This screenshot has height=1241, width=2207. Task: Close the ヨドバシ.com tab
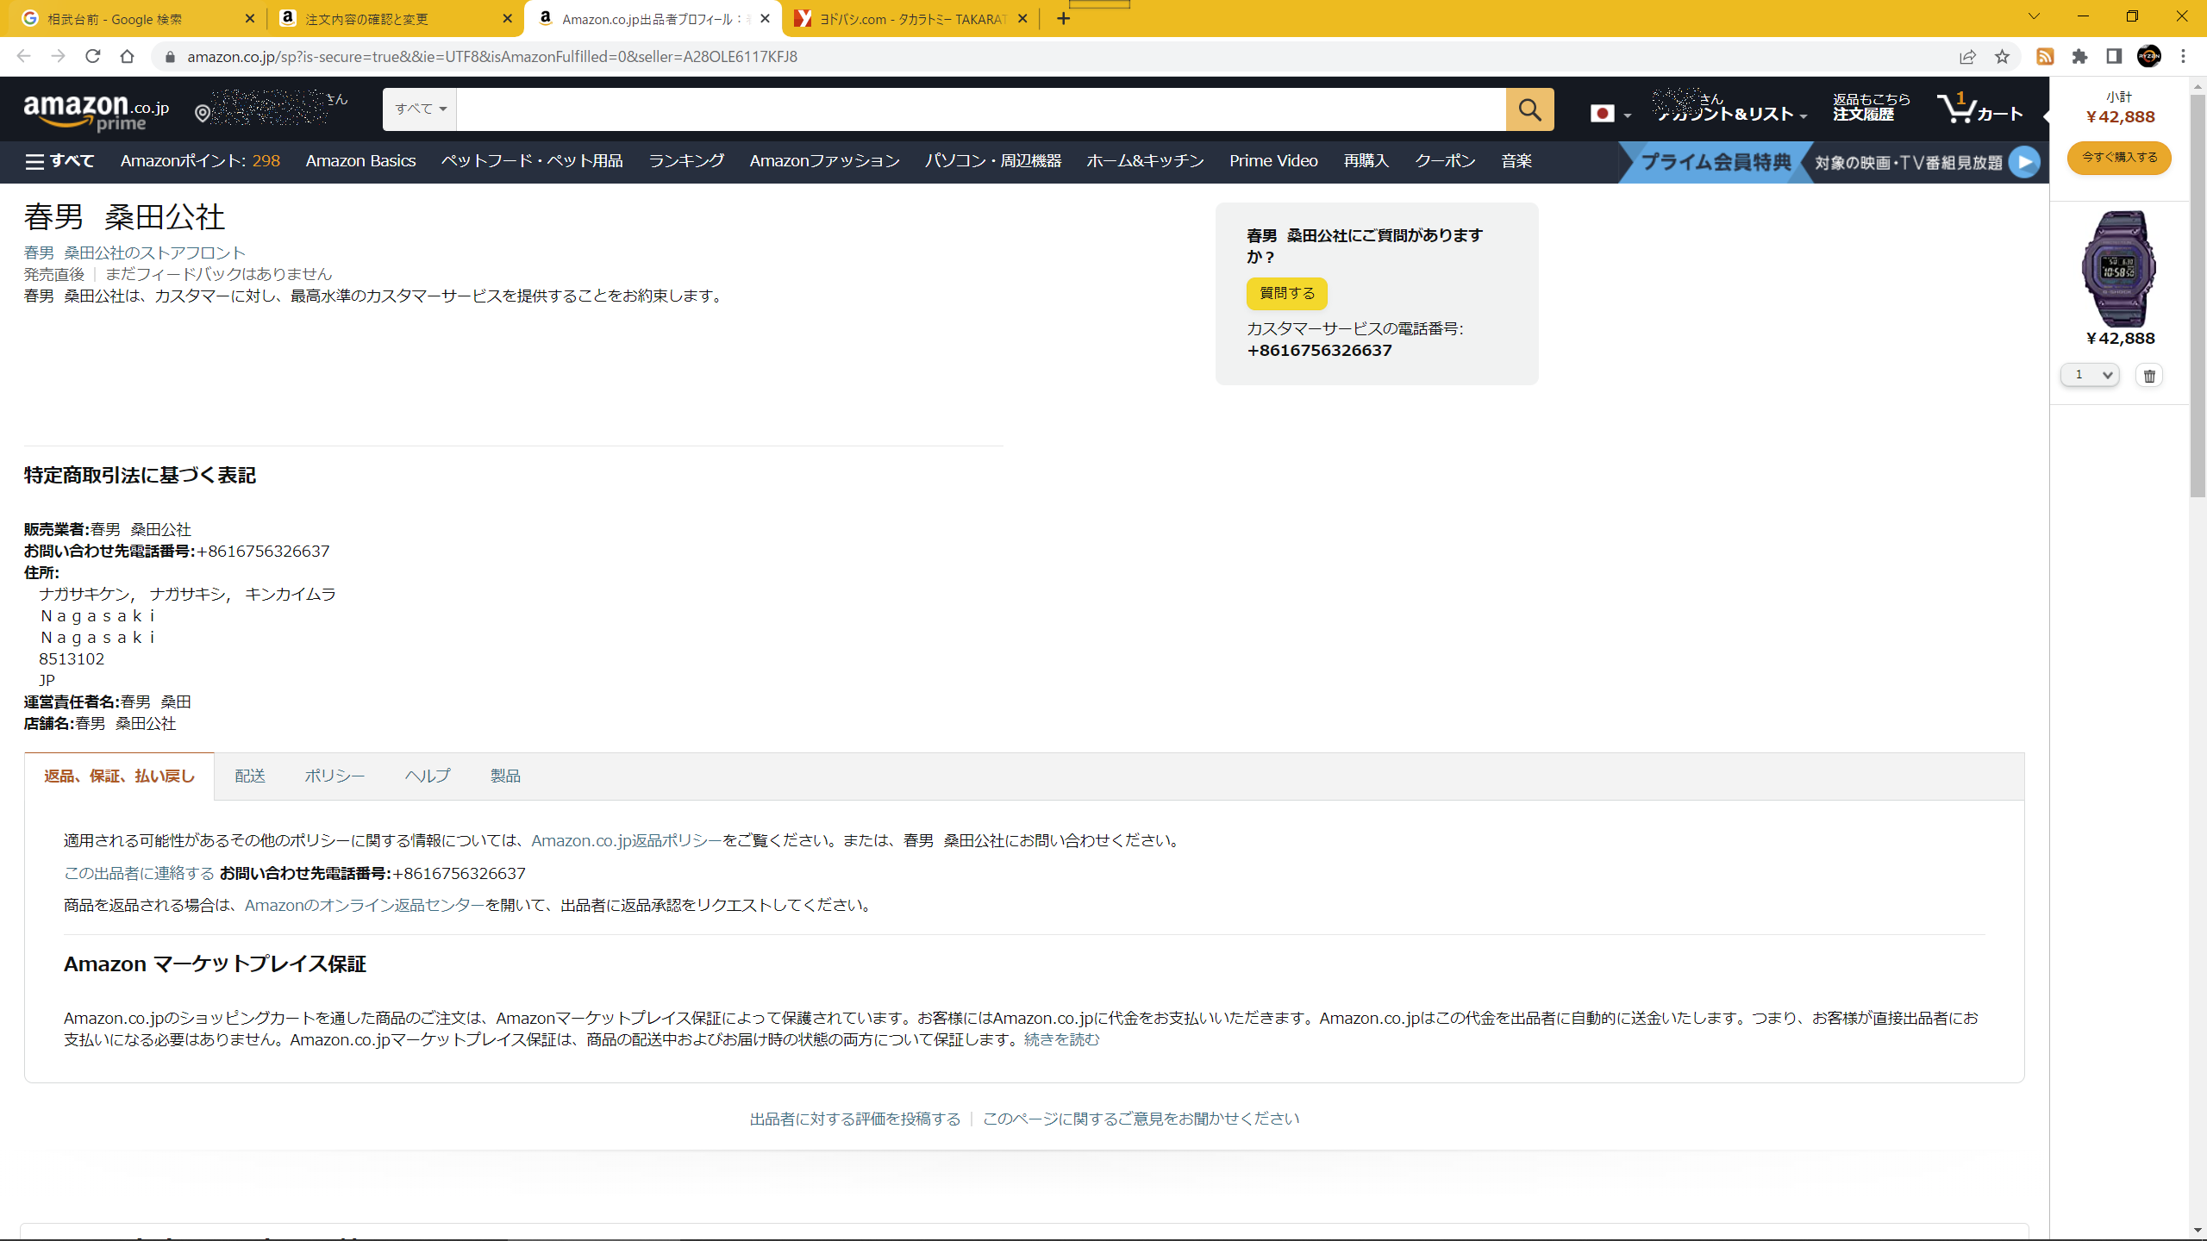1022,18
